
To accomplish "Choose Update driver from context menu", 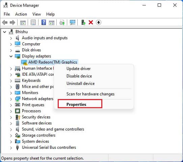I will [x=78, y=69].
